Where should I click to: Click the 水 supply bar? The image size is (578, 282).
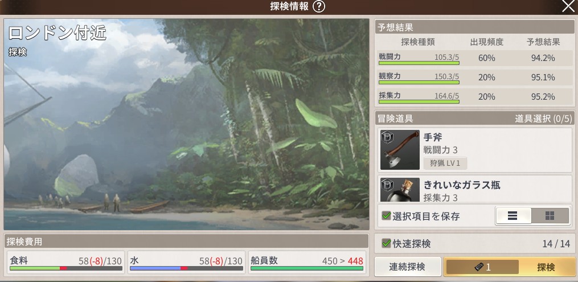tap(187, 268)
